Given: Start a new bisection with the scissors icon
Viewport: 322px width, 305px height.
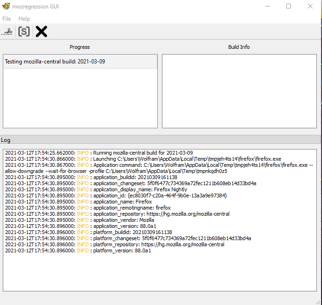Looking at the screenshot, I should [7, 32].
